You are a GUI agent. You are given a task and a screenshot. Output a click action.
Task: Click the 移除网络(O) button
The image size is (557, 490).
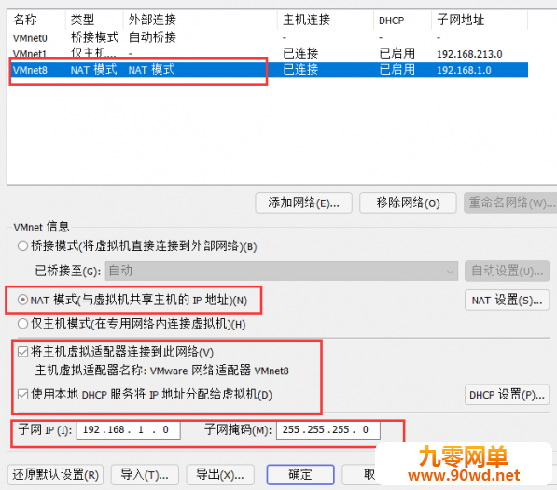point(408,203)
